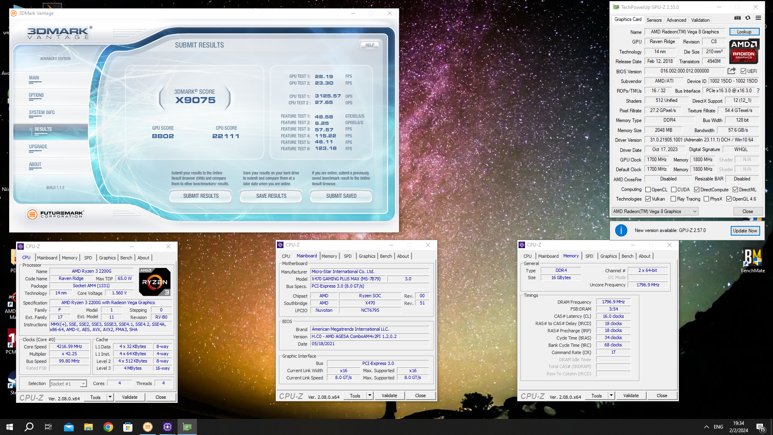Toggle the PhysX checkbox

click(x=706, y=199)
